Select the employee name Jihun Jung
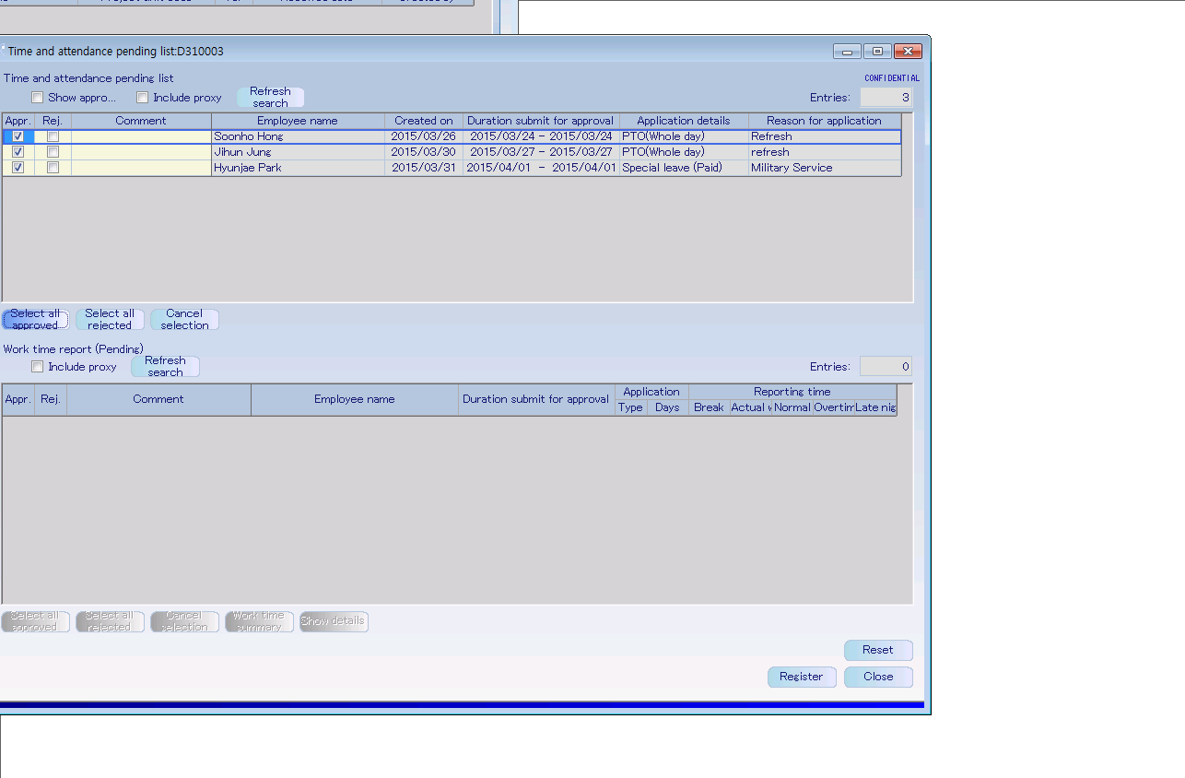The image size is (1185, 778). point(243,152)
